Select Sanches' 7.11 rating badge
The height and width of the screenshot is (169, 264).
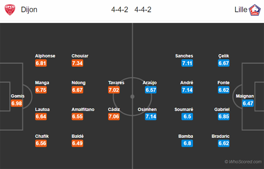point(187,63)
